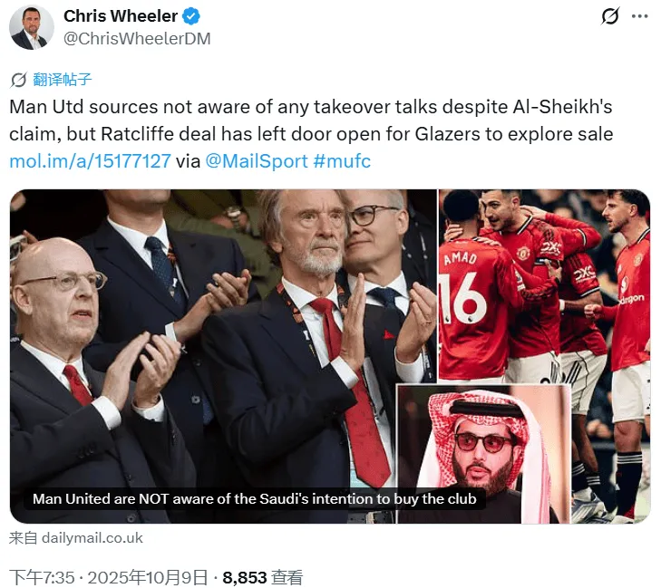This screenshot has width=661, height=588.
Task: Open the Chris Wheeler display name
Action: pos(121,16)
